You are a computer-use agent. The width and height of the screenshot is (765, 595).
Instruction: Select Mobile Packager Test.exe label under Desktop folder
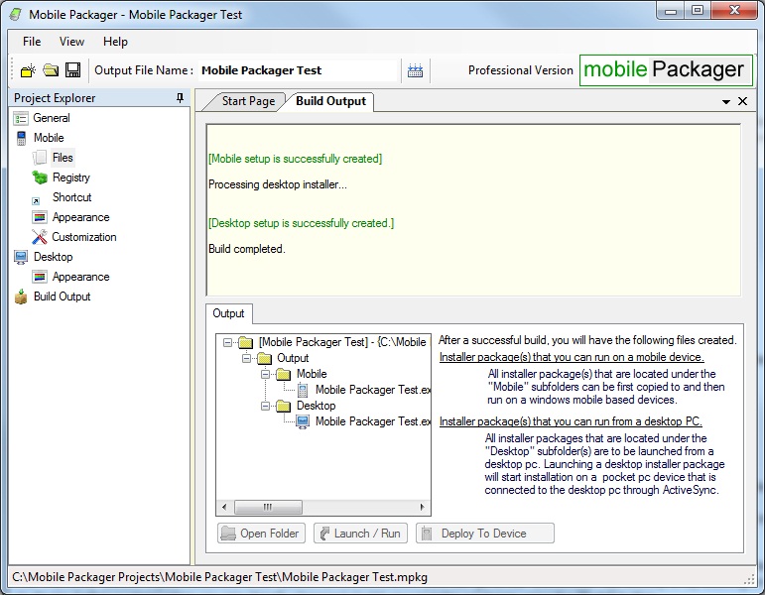pyautogui.click(x=373, y=421)
